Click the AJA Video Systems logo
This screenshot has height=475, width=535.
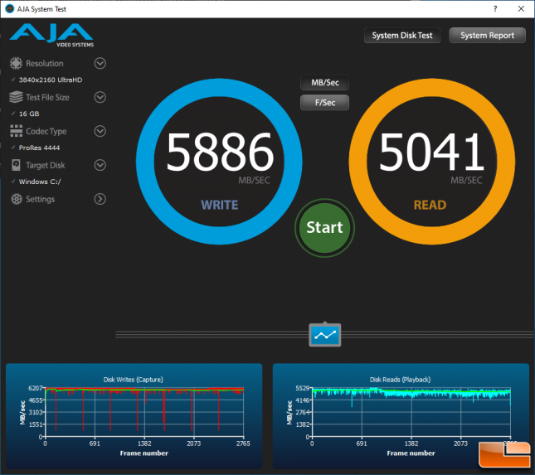click(51, 35)
